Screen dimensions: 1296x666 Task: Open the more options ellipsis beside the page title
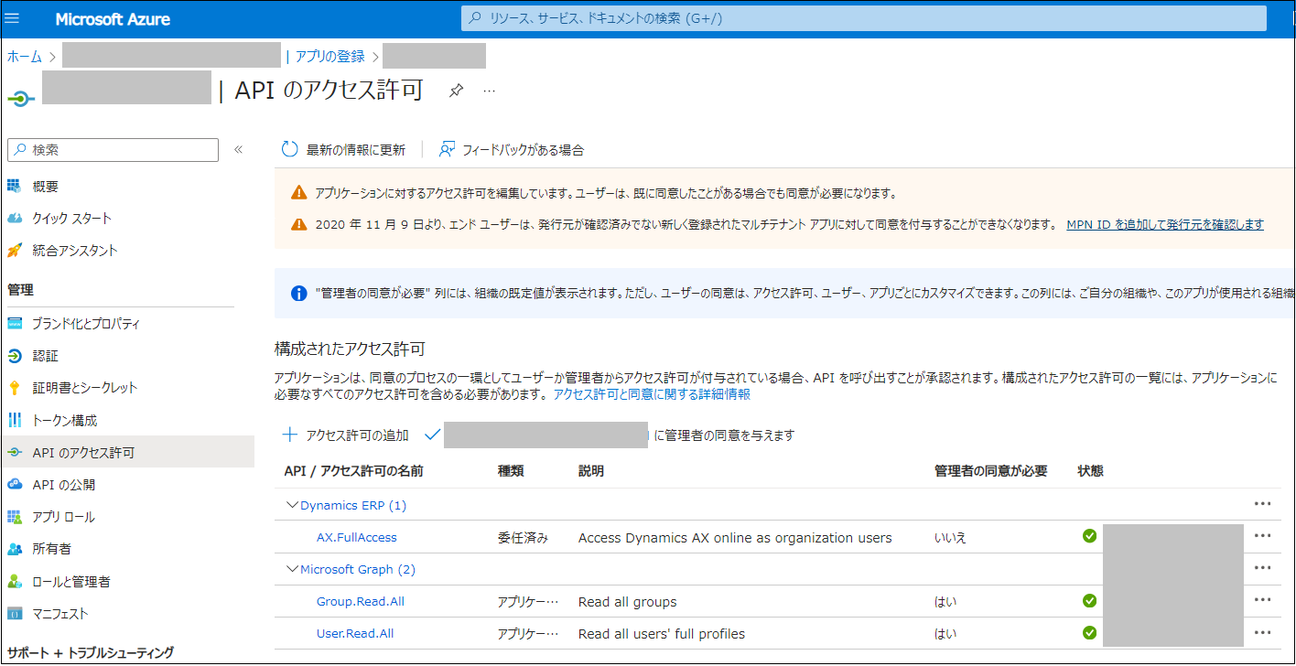click(x=490, y=91)
